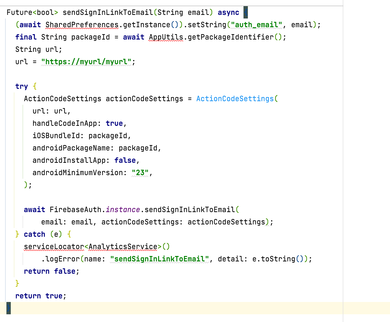Click androidInstallApp parameter
The width and height of the screenshot is (390, 322).
coord(69,160)
